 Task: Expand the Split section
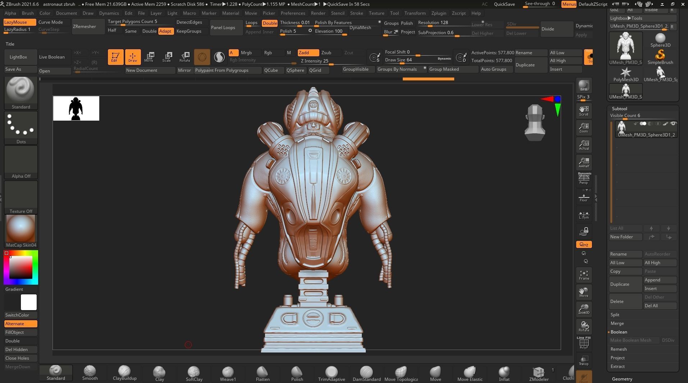pos(615,315)
